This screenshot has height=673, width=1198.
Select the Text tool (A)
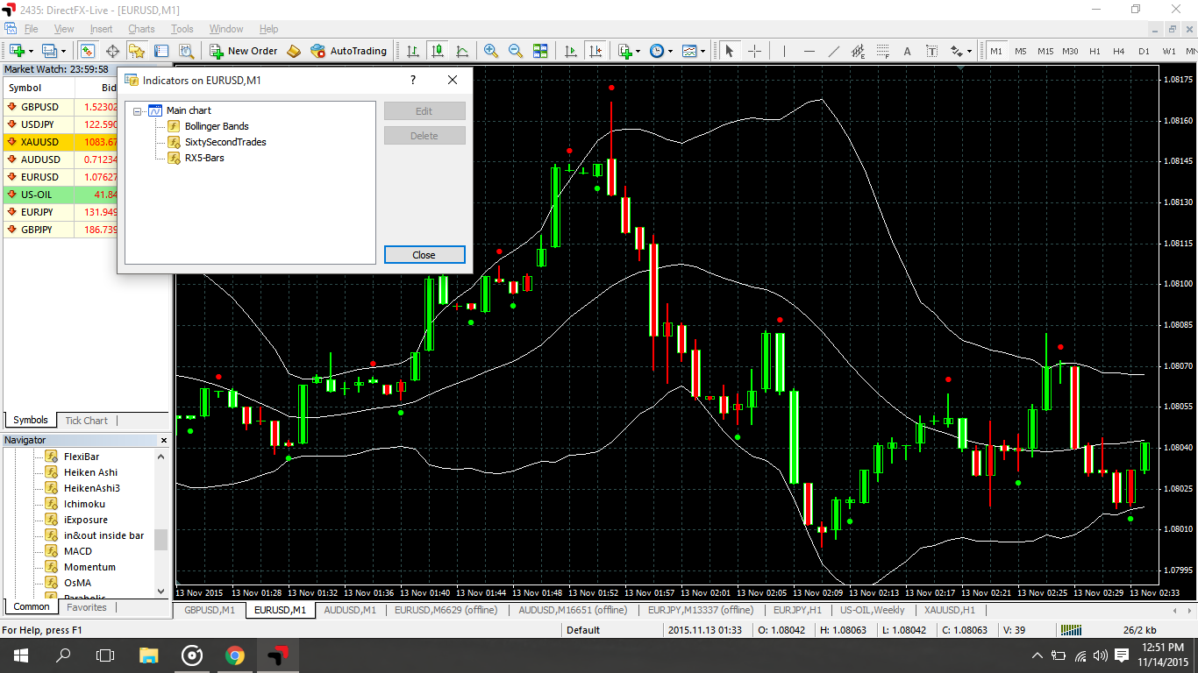(x=907, y=51)
